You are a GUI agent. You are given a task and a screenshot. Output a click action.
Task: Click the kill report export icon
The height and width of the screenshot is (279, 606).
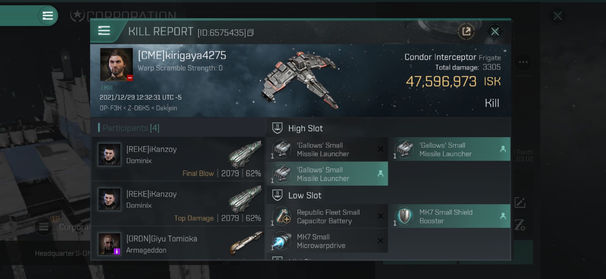point(466,32)
